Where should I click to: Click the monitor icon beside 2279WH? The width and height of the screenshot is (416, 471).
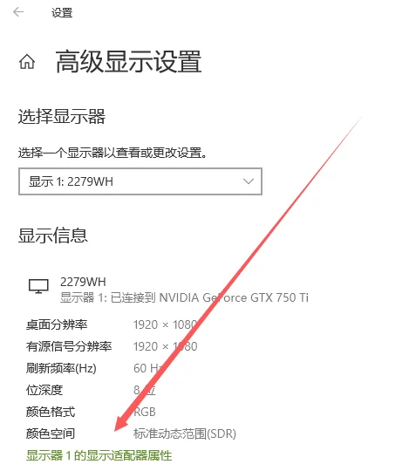(38, 286)
